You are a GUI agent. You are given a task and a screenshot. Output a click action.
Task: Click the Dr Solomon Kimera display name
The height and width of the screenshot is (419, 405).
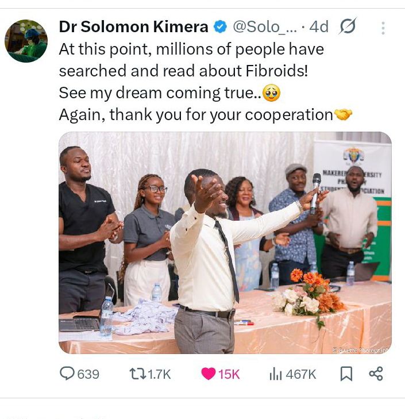point(133,27)
